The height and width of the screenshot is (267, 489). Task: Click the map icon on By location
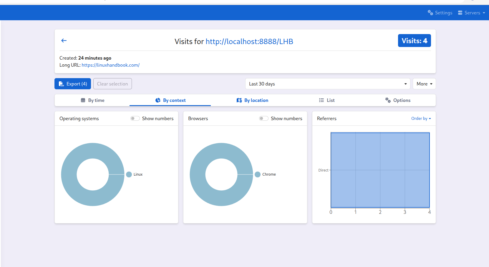239,100
